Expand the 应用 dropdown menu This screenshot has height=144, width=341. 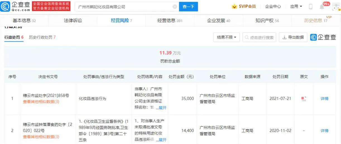296,6
